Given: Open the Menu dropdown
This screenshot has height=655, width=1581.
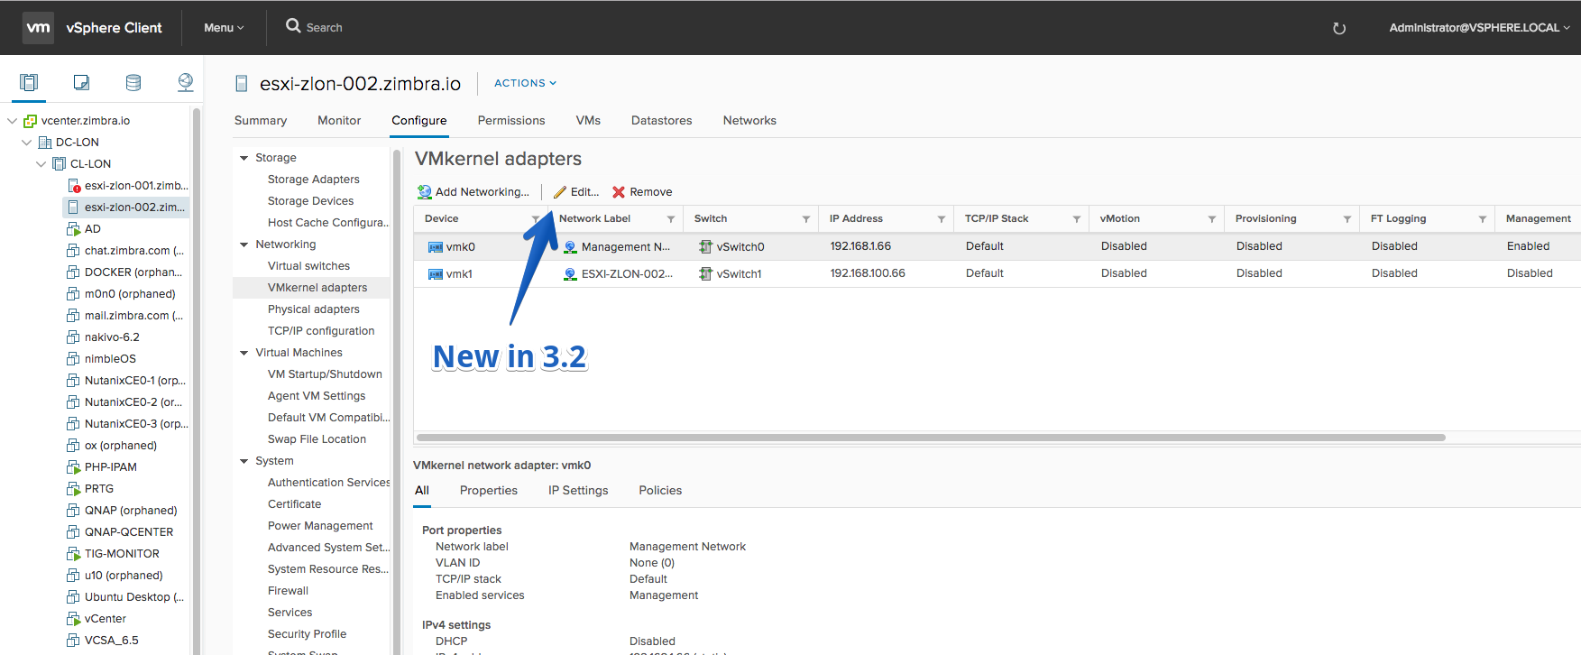Looking at the screenshot, I should coord(224,28).
